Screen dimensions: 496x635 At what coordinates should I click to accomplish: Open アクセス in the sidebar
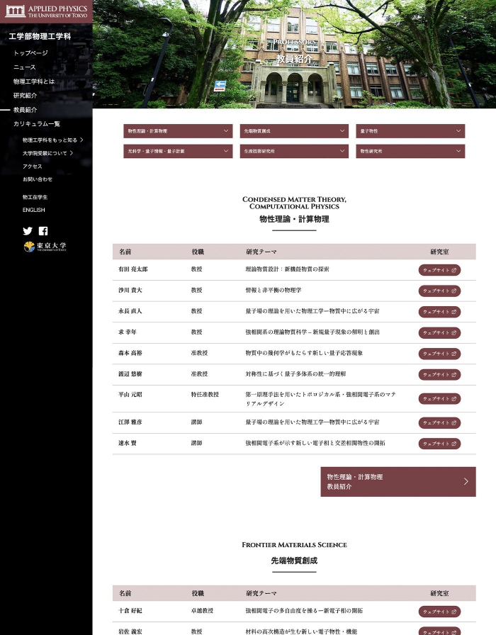(33, 167)
